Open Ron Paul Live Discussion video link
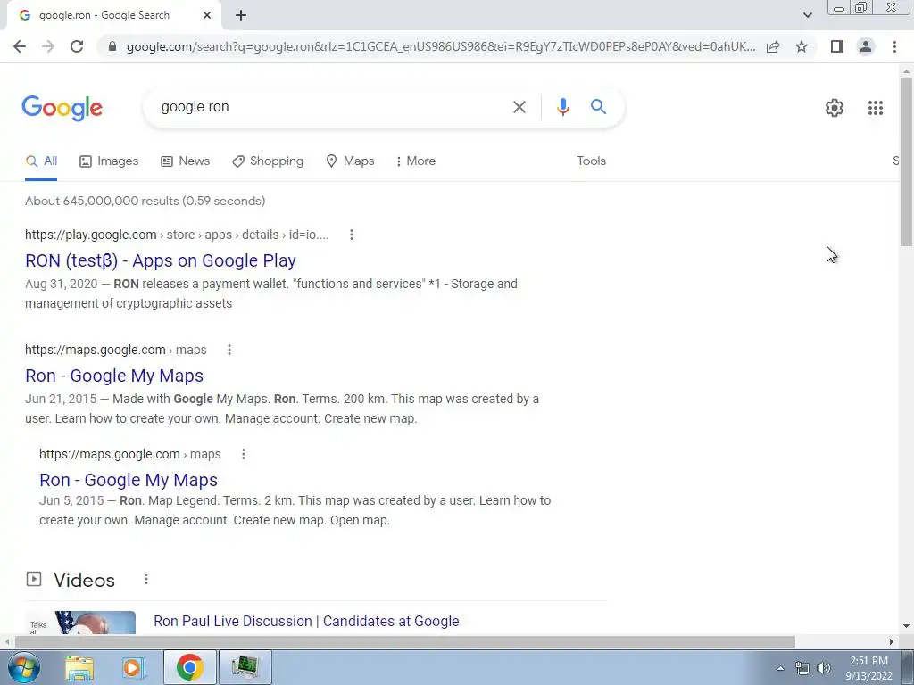The image size is (914, 685). [x=306, y=622]
